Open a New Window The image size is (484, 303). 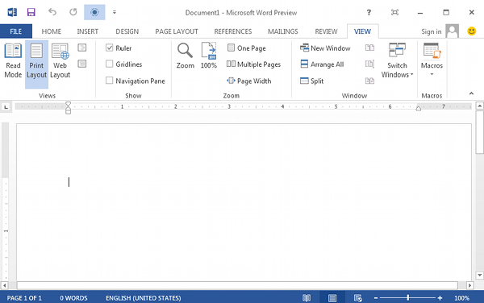pos(325,48)
